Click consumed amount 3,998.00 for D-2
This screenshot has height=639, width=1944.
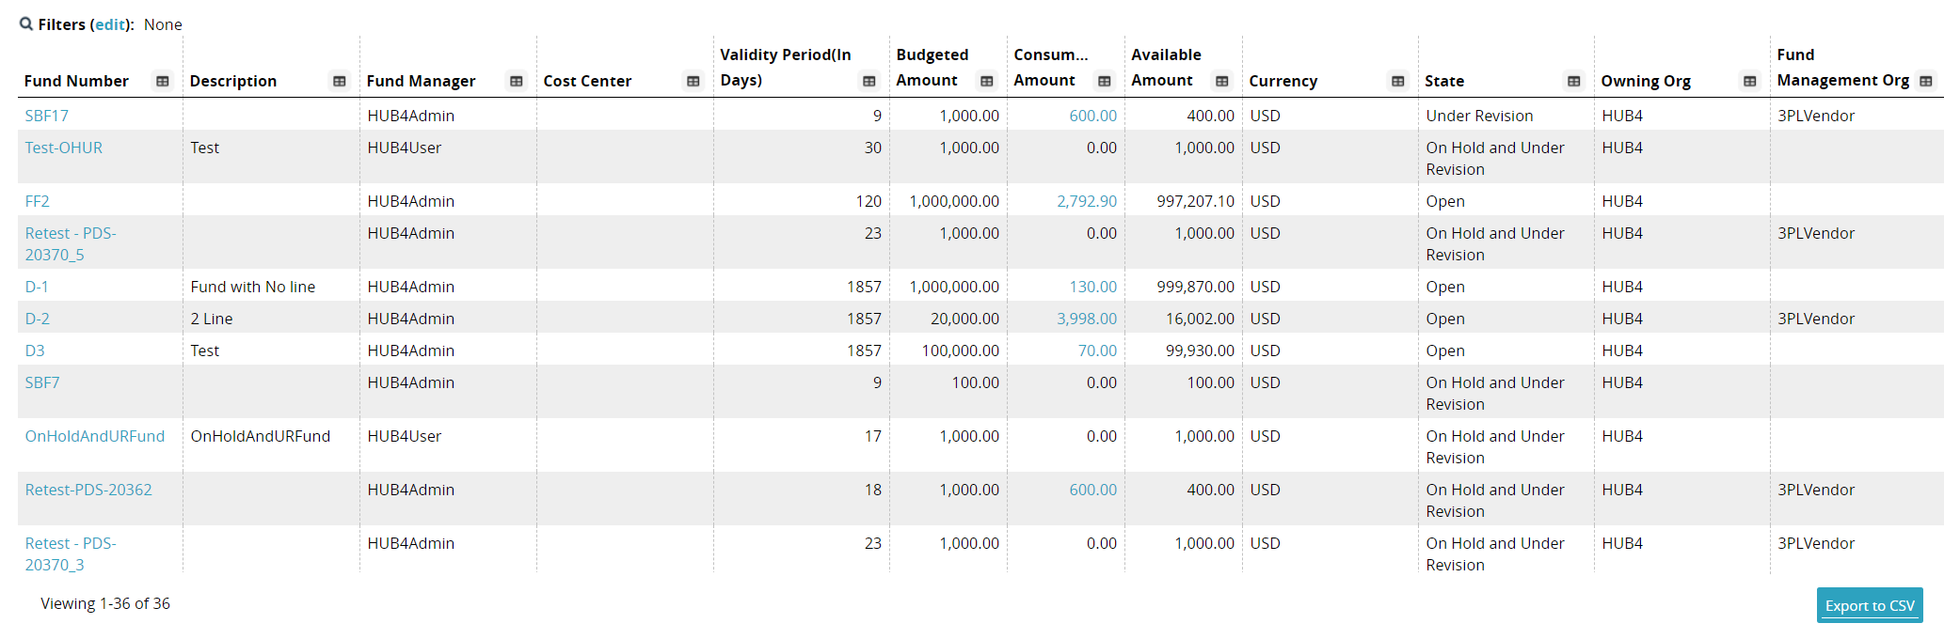(1087, 319)
